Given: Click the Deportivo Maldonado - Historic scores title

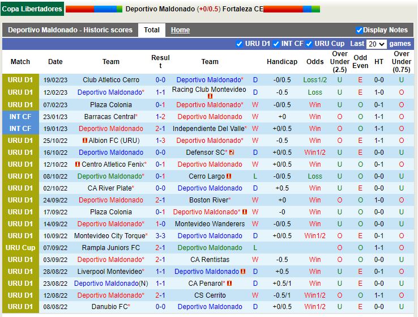Looking at the screenshot, I should coord(70,30).
